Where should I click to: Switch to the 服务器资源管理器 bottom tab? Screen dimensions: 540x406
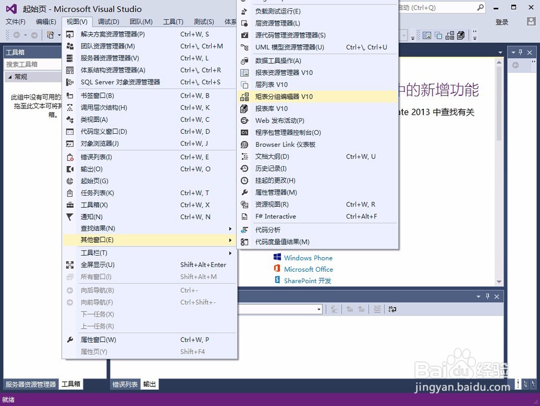tap(31, 384)
